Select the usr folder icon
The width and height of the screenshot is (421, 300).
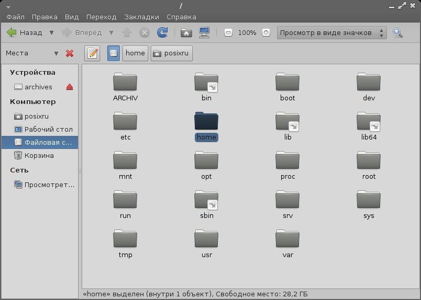point(206,238)
